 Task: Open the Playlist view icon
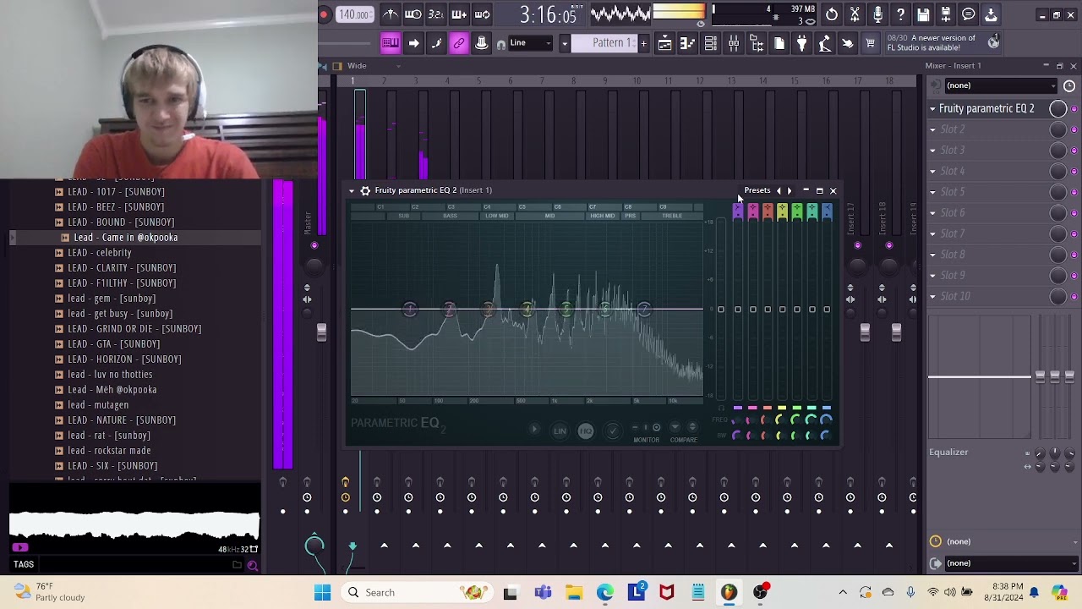click(x=665, y=43)
